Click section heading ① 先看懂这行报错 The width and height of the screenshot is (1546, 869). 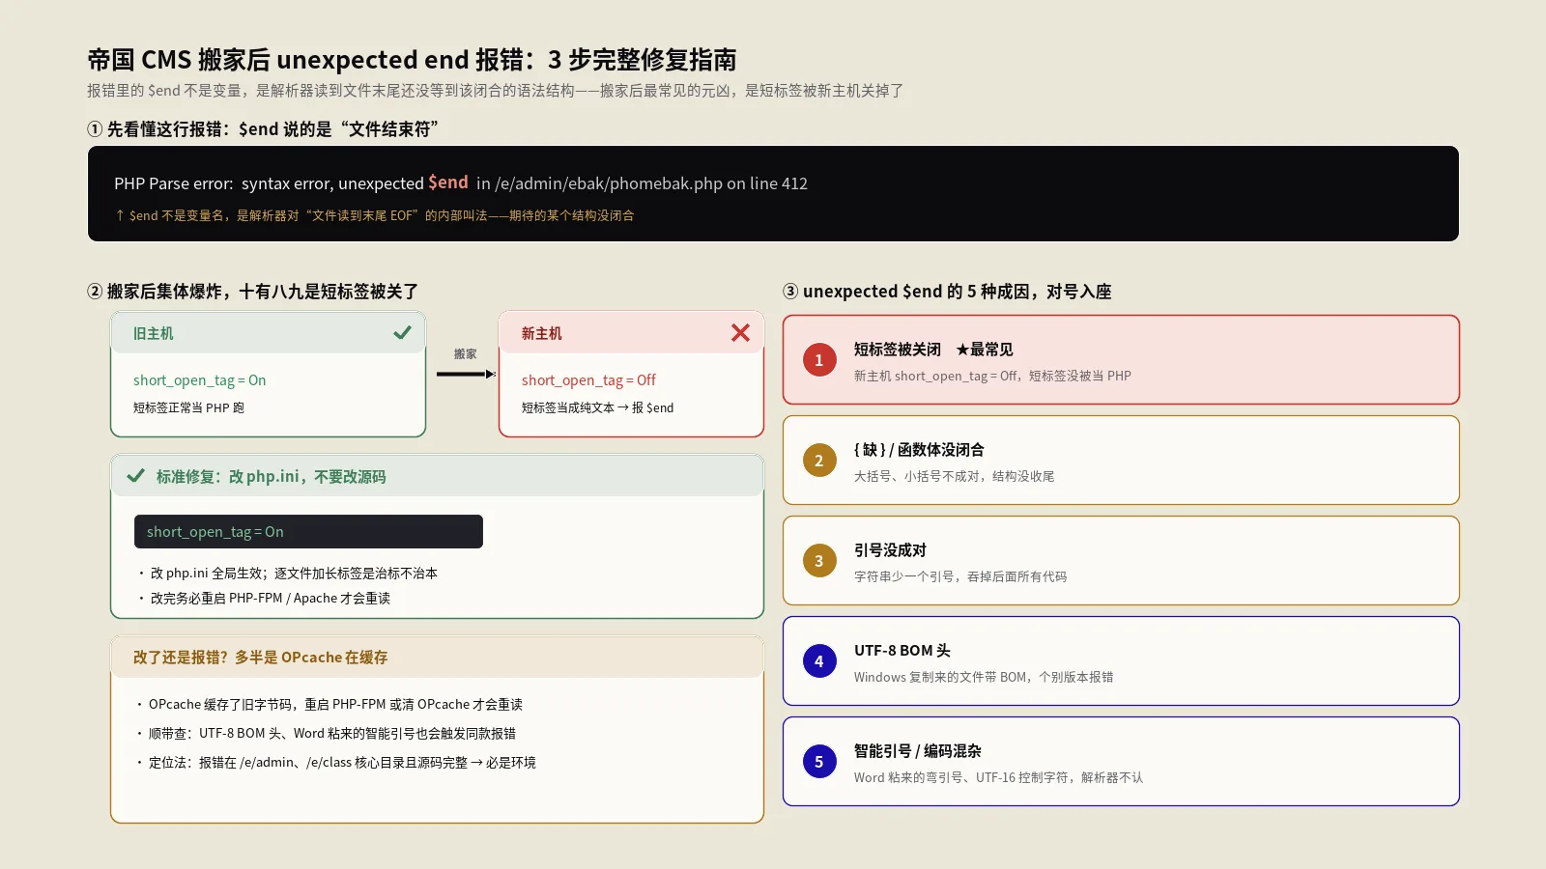[263, 129]
